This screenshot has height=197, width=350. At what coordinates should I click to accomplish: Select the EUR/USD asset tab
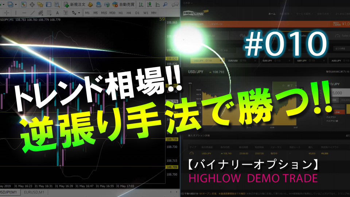(x=241, y=60)
